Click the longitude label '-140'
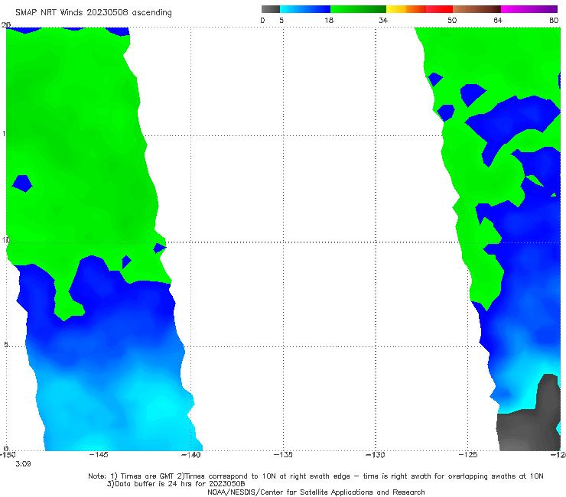The width and height of the screenshot is (566, 497). pos(191,455)
